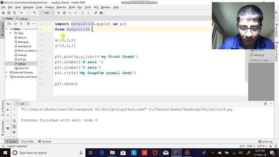The width and height of the screenshot is (279, 157).
Task: Switch to the TODO tool tab
Action: (27, 141)
